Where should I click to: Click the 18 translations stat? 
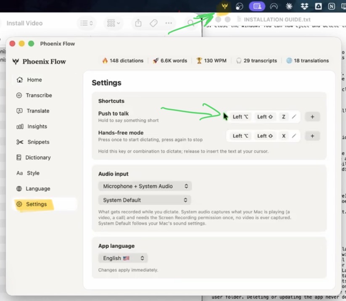pyautogui.click(x=307, y=61)
